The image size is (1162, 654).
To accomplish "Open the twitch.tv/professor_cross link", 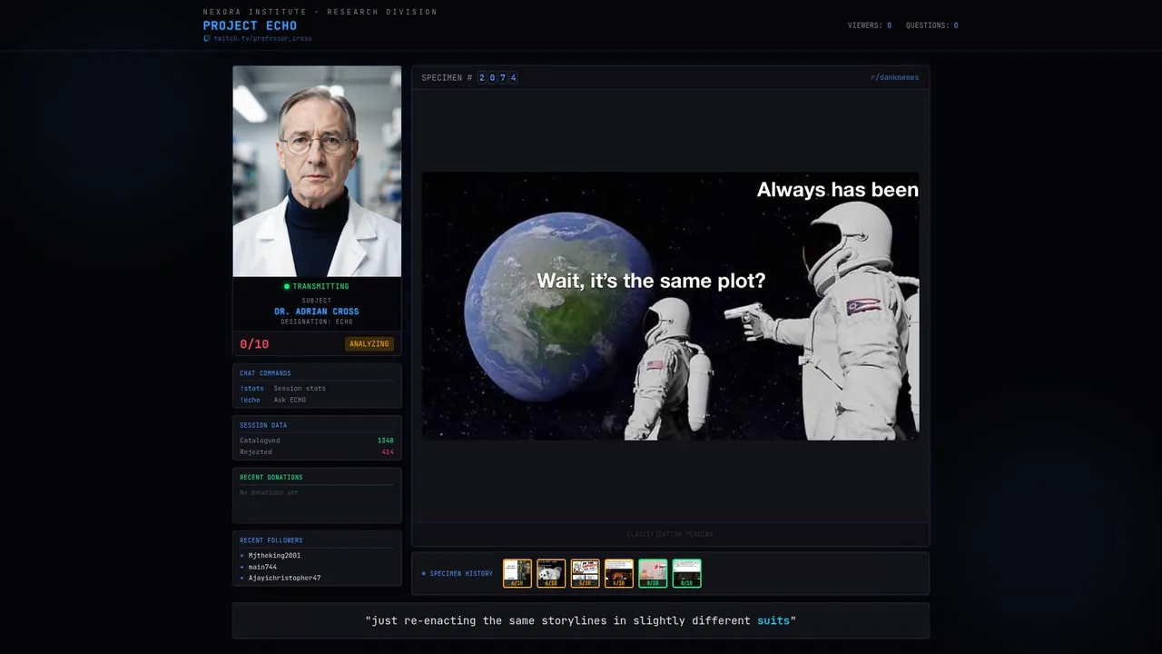I will pyautogui.click(x=262, y=38).
